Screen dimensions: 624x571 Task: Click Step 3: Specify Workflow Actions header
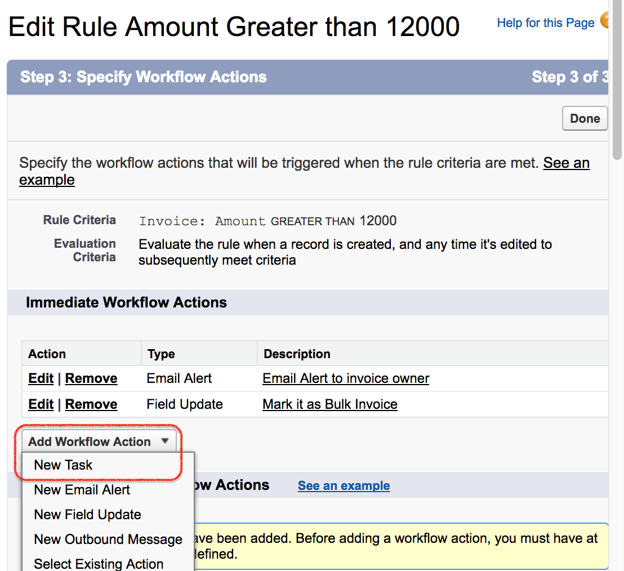(x=143, y=77)
